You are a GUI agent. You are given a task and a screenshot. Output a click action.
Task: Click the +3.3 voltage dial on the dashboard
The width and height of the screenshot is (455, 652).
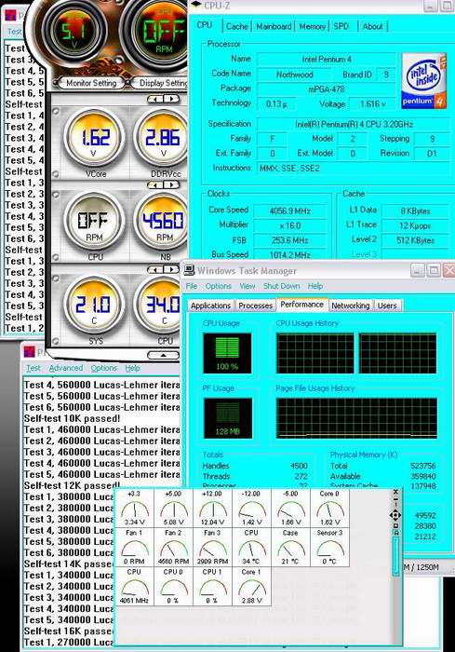pyautogui.click(x=134, y=509)
